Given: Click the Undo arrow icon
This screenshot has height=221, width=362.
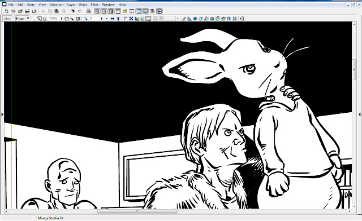Looking at the screenshot, I should (x=73, y=11).
